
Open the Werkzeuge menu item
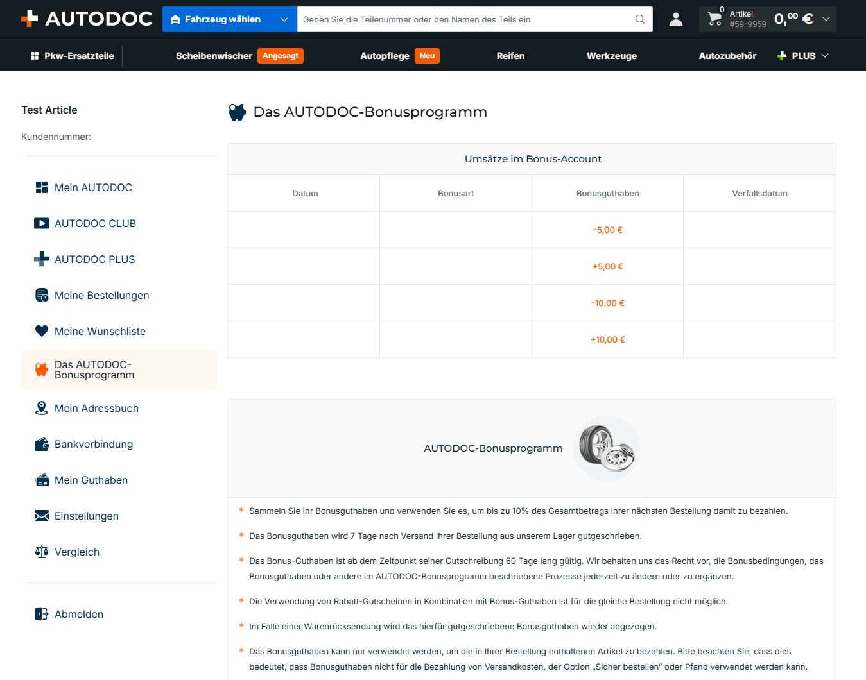[x=612, y=56]
